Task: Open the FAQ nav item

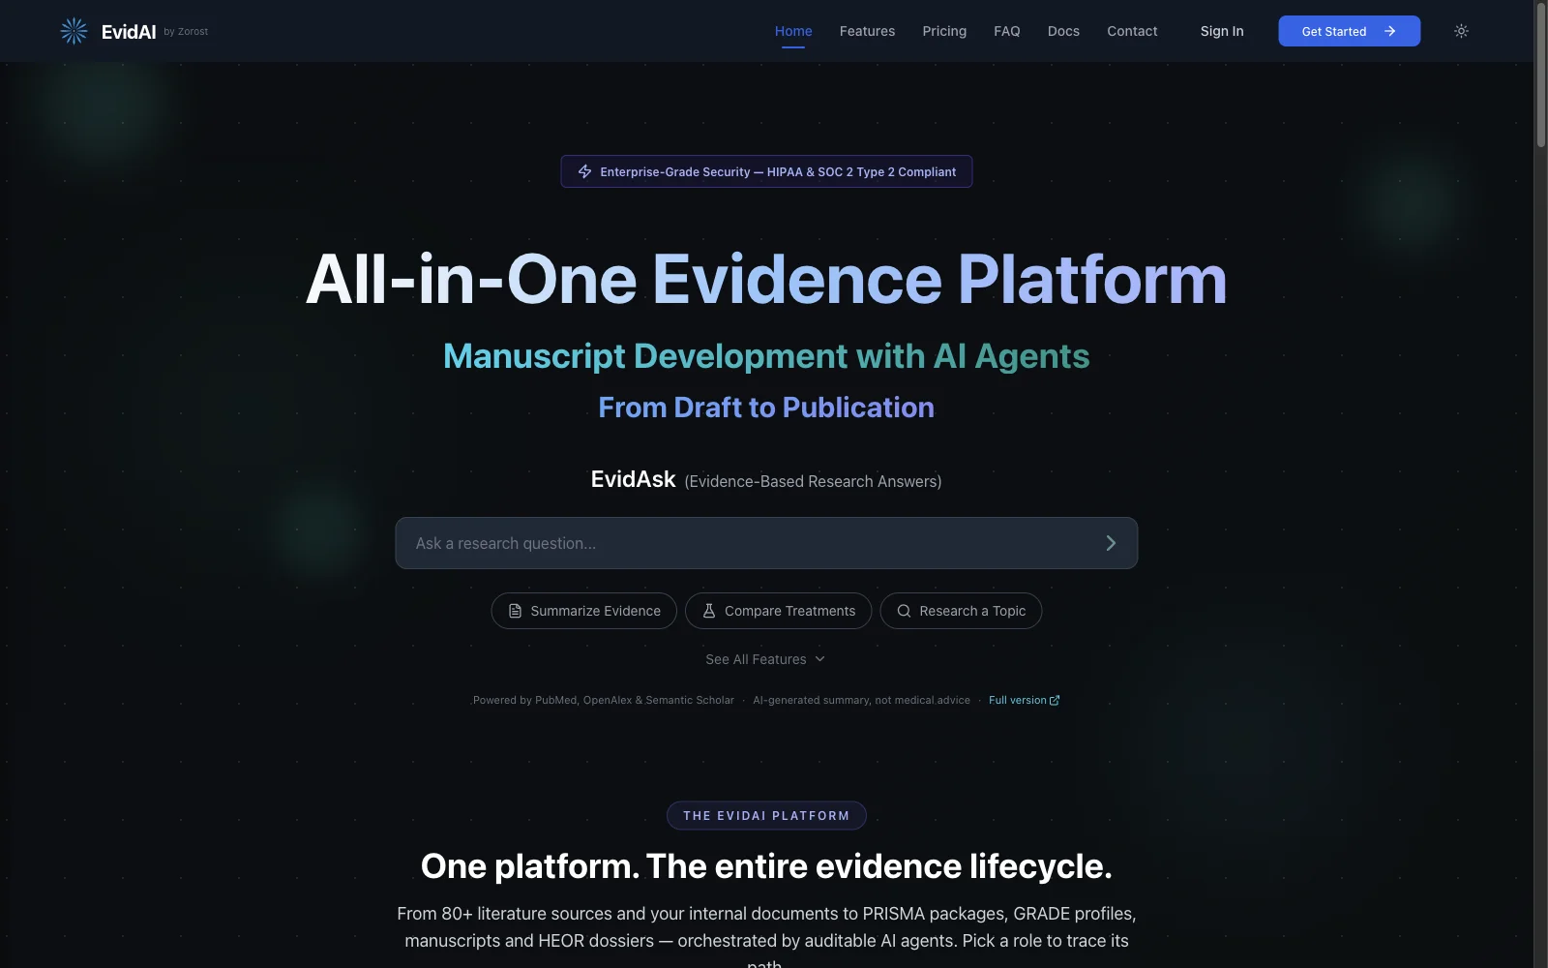Action: tap(1007, 31)
